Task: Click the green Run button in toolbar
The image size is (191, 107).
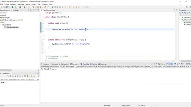Action: [x=20, y=7]
